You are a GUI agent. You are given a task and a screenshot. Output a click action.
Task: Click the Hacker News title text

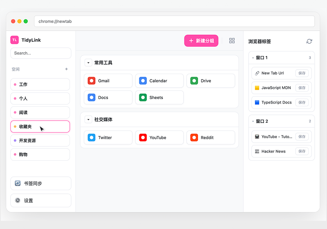[x=273, y=151]
